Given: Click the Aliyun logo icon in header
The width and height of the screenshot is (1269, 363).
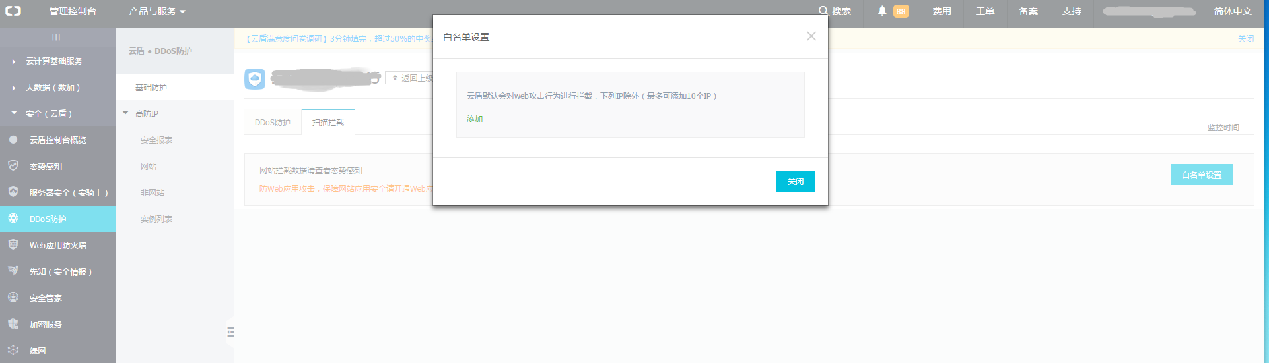Looking at the screenshot, I should click(13, 11).
